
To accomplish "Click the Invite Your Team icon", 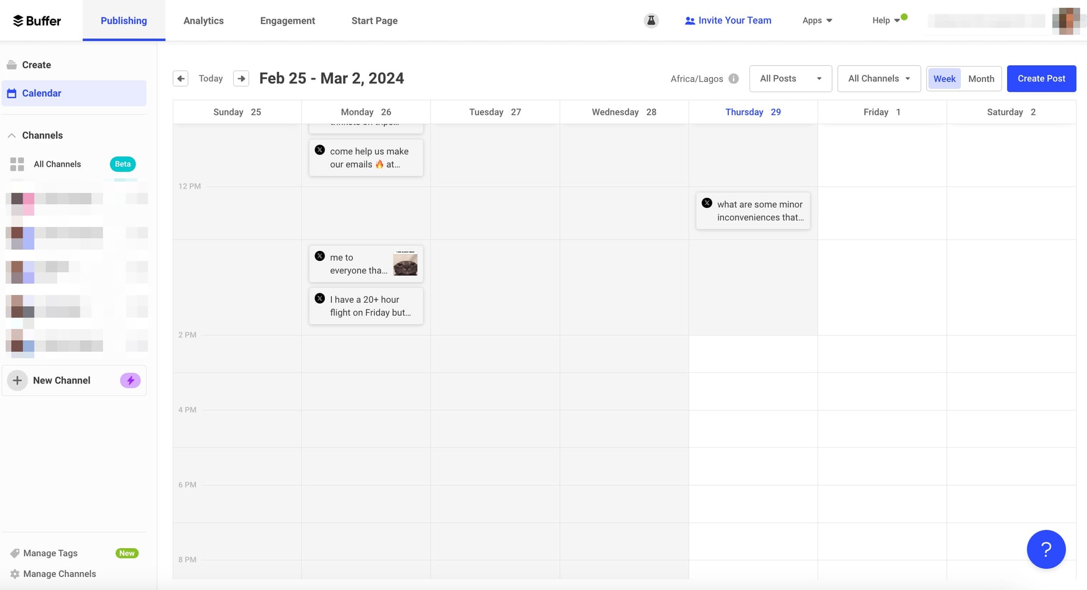I will pyautogui.click(x=689, y=20).
